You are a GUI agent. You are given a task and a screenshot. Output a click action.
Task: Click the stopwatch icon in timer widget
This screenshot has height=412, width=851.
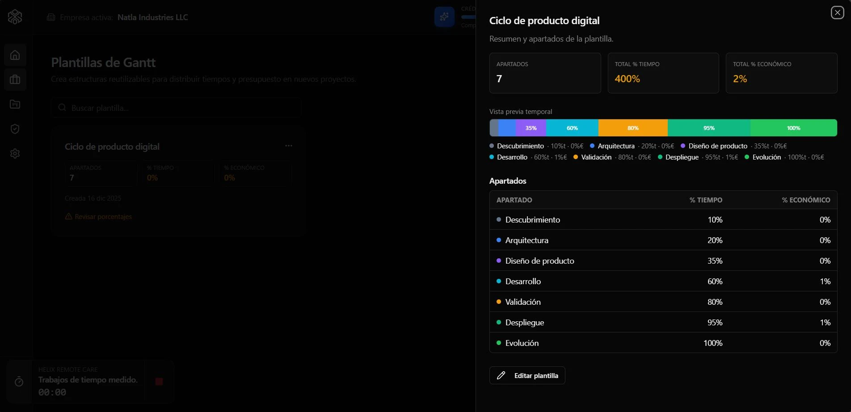[x=19, y=382]
